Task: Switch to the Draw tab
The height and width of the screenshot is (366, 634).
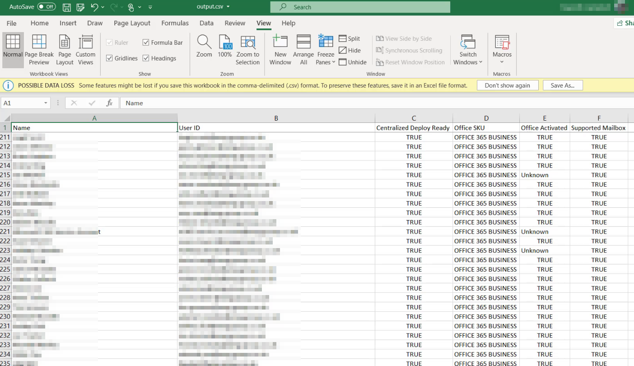Action: click(95, 23)
